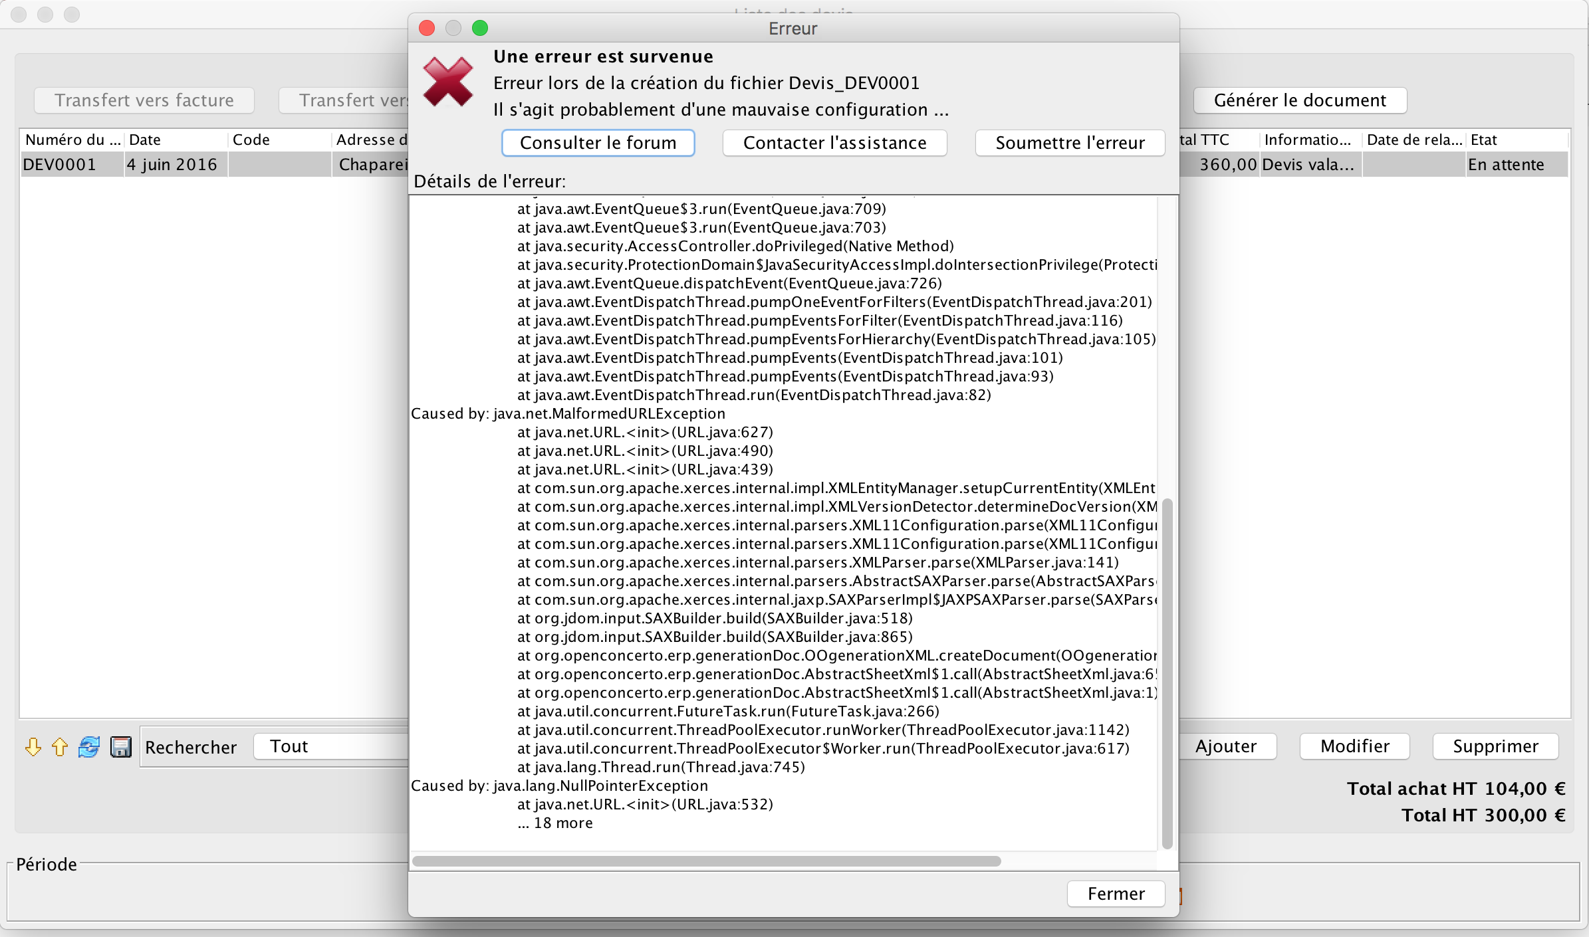This screenshot has width=1589, height=937.
Task: Open the 'Tout' search filter dropdown
Action: [330, 746]
